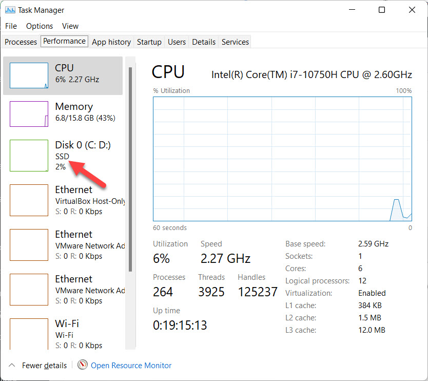Switch to the App history tab
The image size is (428, 381).
[x=111, y=42]
